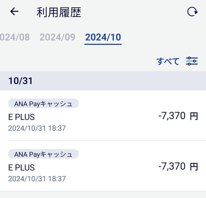Tap the 利用履歴 page title
This screenshot has width=206, height=198.
coord(59,12)
